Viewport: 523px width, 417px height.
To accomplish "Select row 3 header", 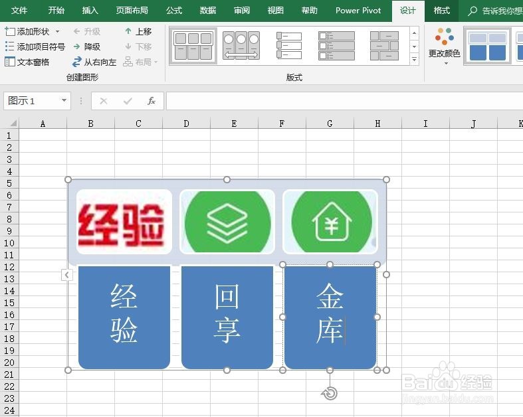I will click(9, 159).
